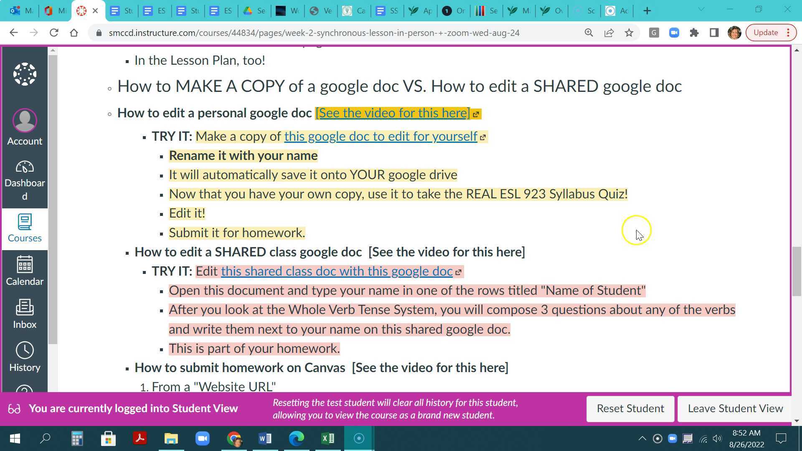
Task: Open the taskbar clock showing 8:52 AM
Action: point(746,438)
